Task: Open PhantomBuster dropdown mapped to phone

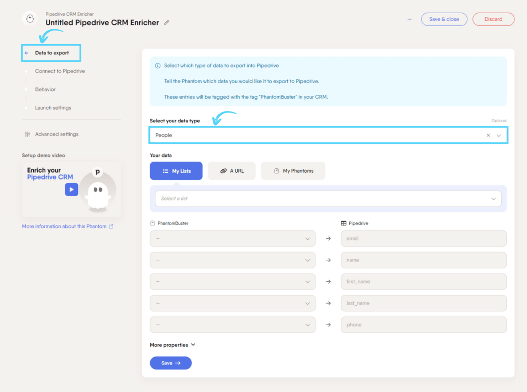Action: pos(233,325)
